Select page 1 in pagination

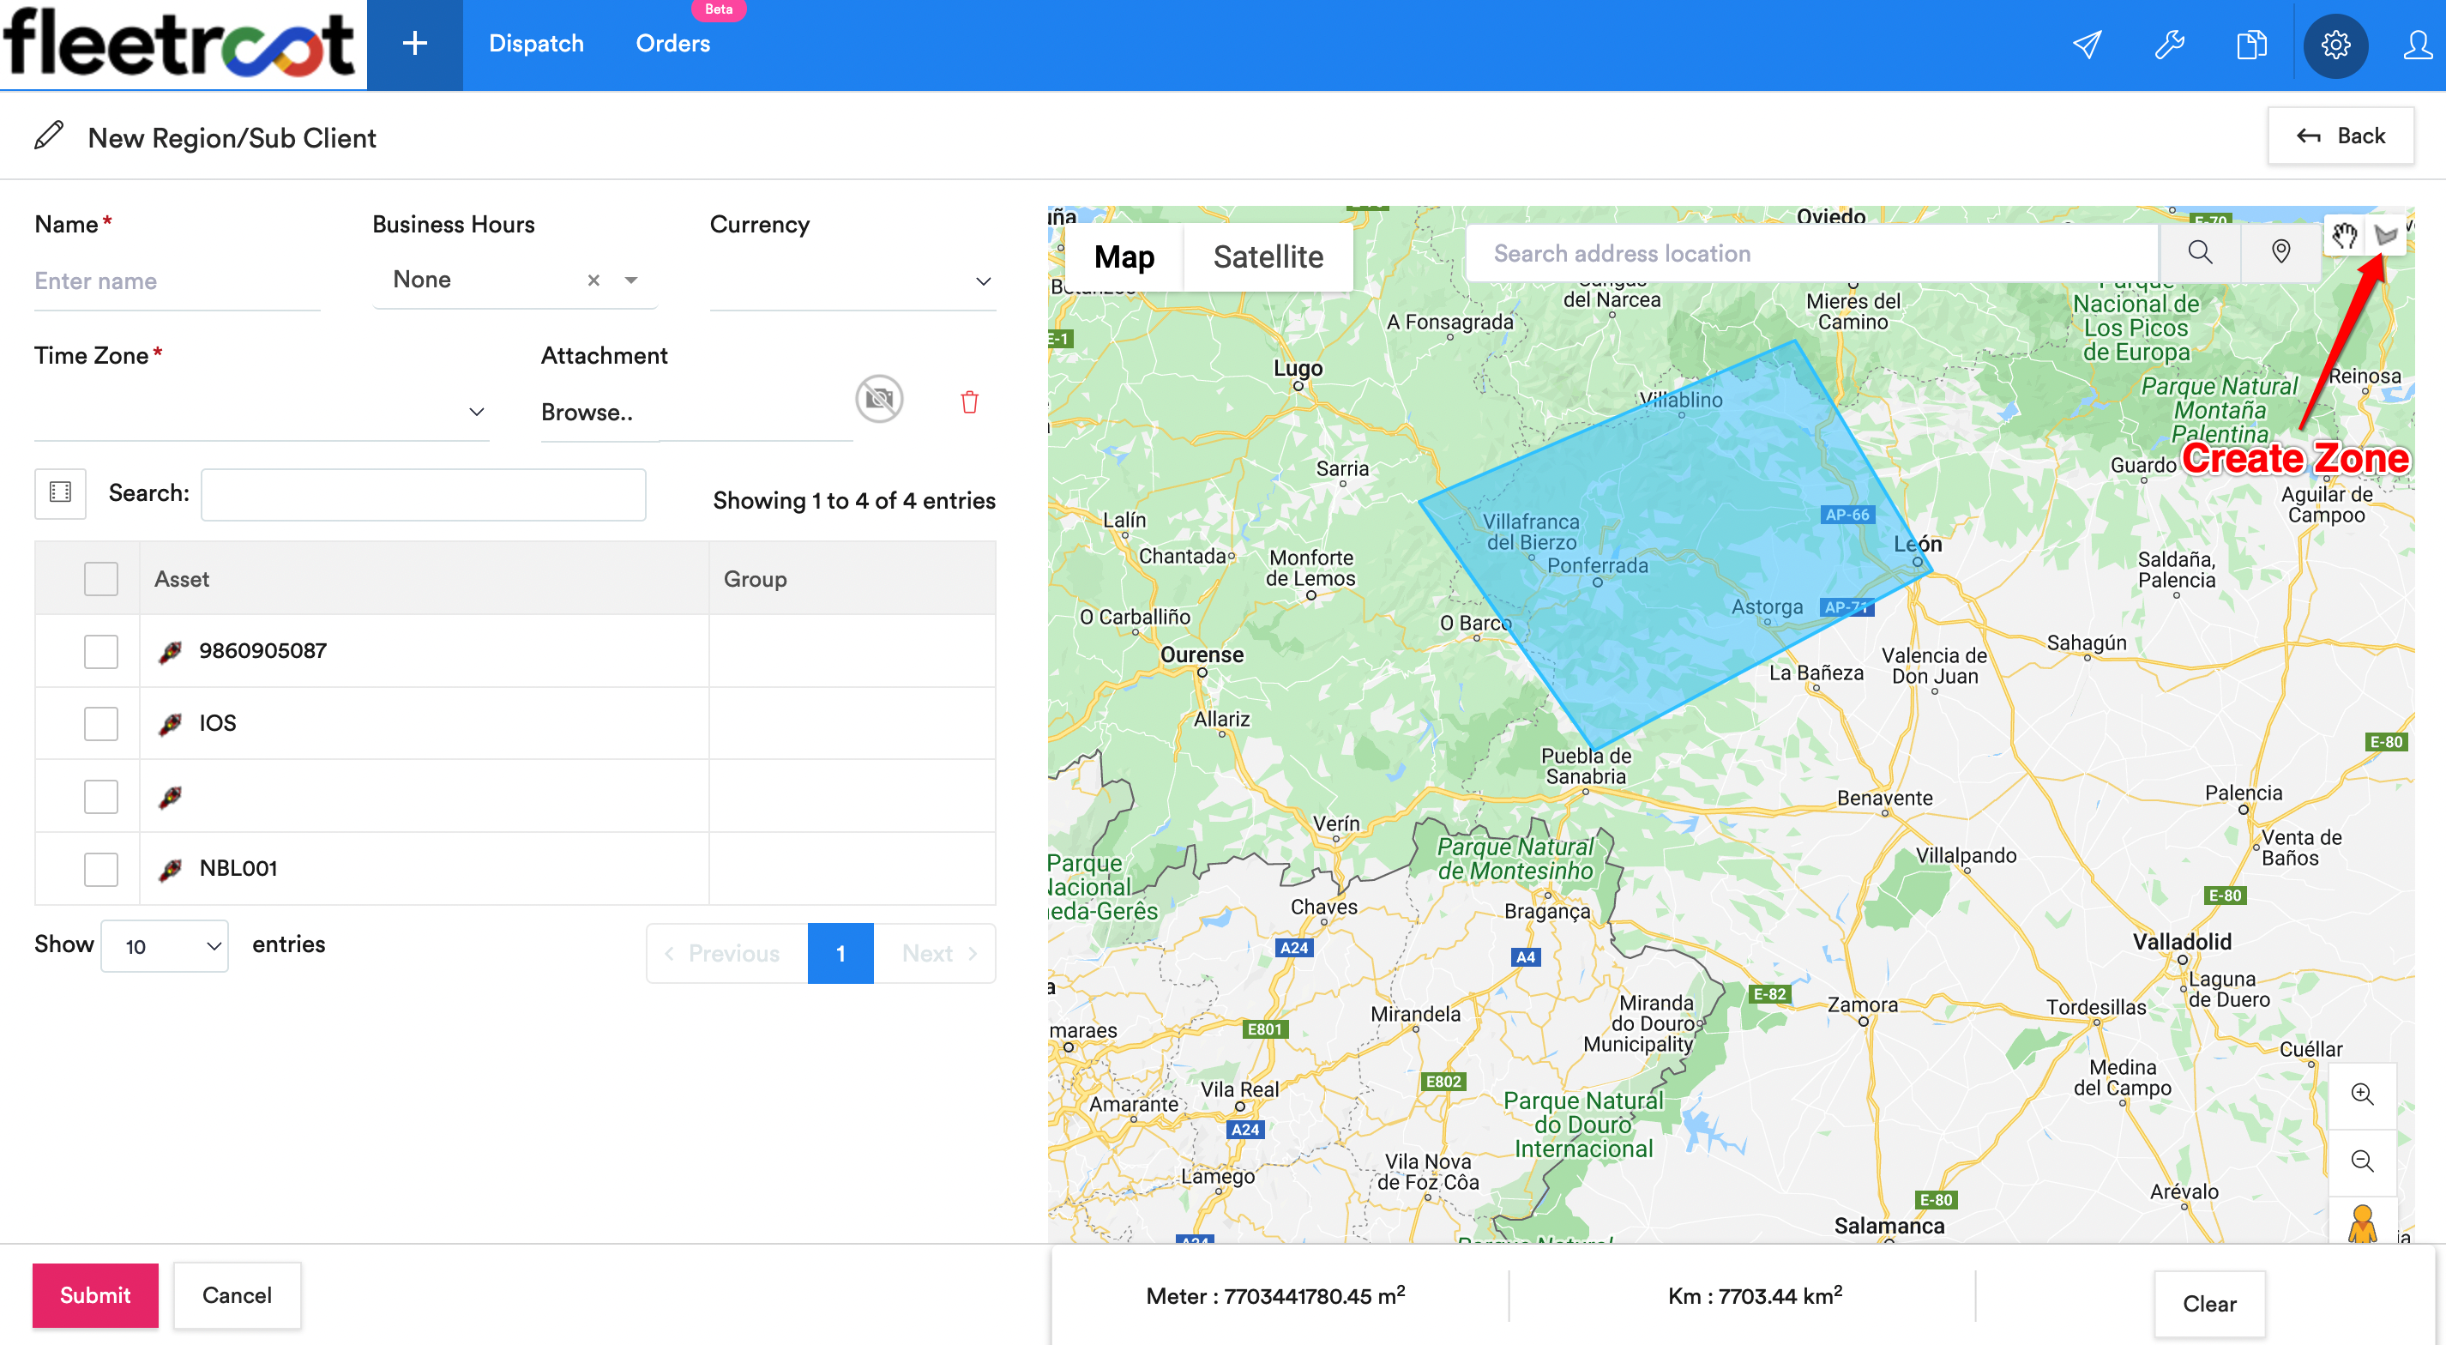840,953
